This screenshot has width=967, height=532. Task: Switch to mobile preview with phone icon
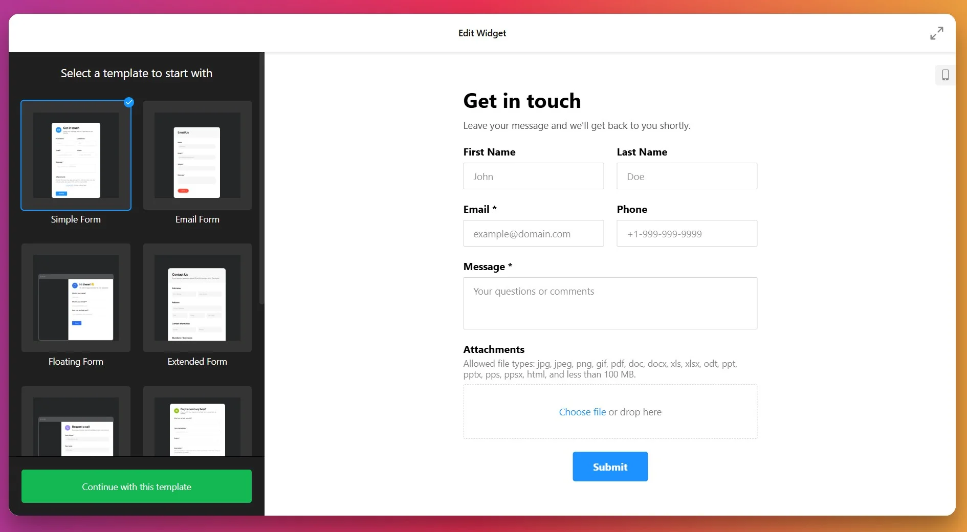tap(945, 75)
